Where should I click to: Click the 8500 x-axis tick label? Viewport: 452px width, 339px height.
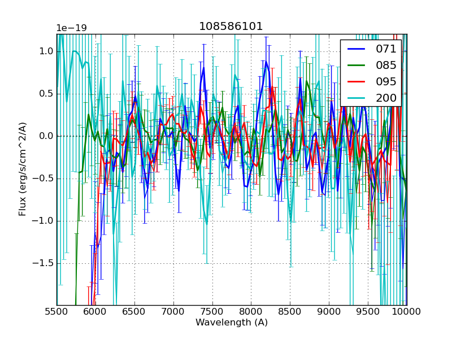click(x=290, y=312)
